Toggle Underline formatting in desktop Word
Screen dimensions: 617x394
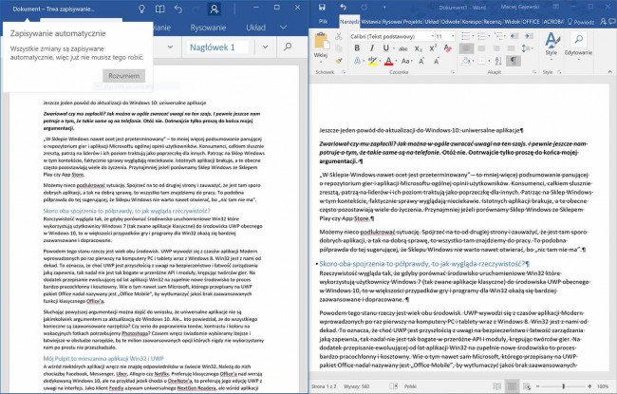[x=386, y=48]
